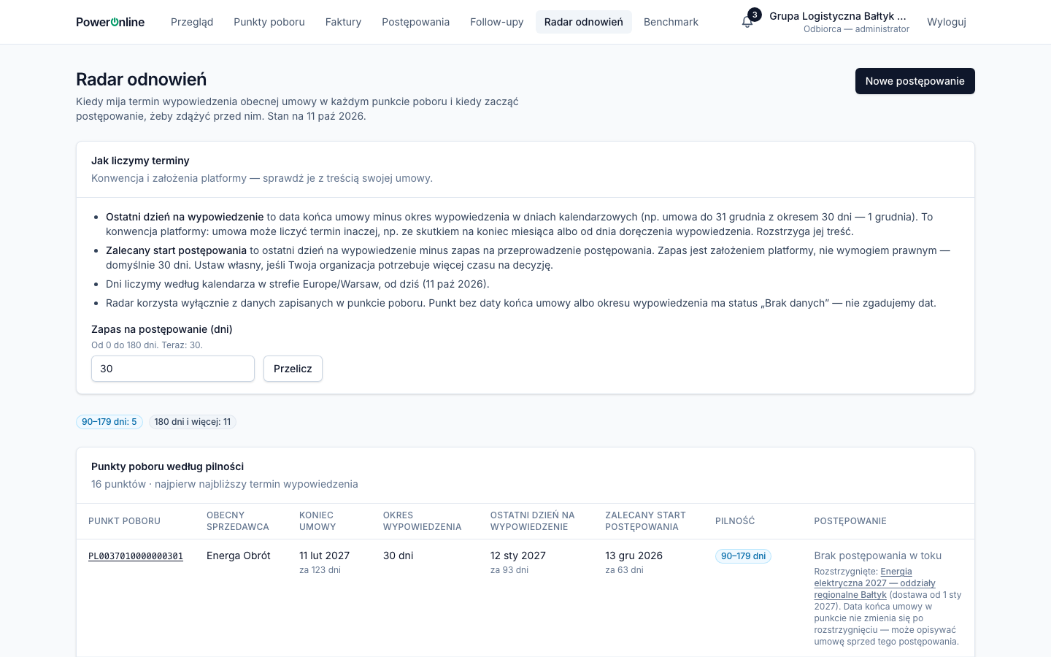Click the Wyloguj link
Image resolution: width=1051 pixels, height=657 pixels.
pyautogui.click(x=947, y=22)
